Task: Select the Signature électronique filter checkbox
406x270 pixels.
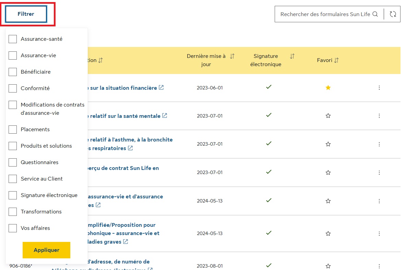Action: pos(13,195)
